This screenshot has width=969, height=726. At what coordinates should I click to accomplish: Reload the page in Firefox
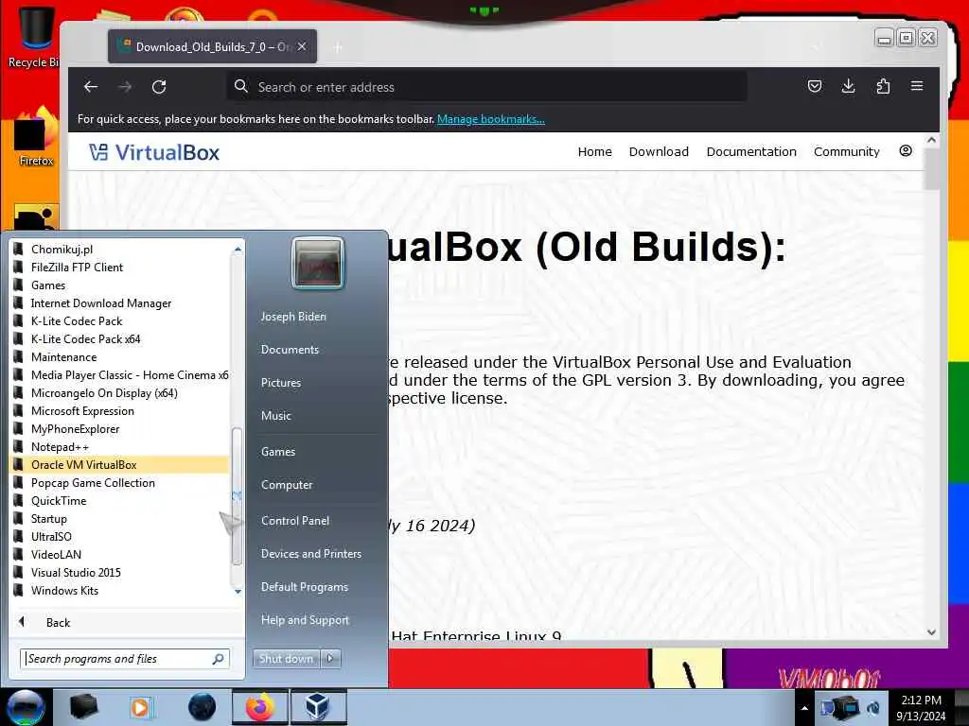pyautogui.click(x=159, y=87)
